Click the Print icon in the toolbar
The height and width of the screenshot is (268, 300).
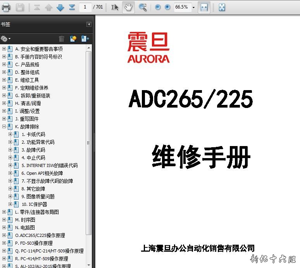6,7
